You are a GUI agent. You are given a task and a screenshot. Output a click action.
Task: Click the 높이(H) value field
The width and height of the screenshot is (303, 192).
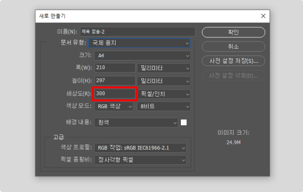tap(115, 81)
